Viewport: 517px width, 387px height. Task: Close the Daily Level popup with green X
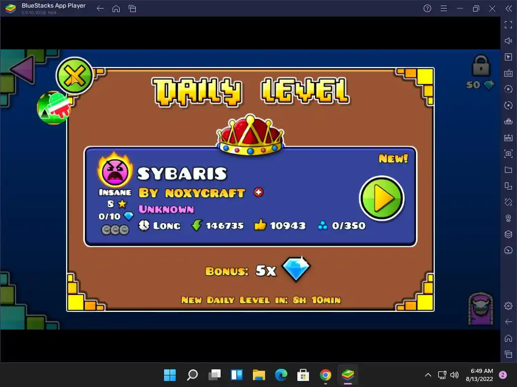coord(75,76)
